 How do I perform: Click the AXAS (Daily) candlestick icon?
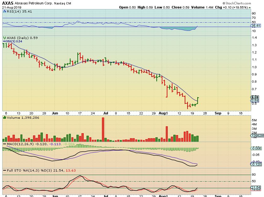coord(4,38)
